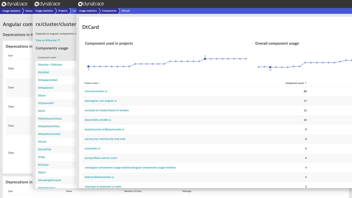
Task: Click the count 10 for ci360-ui
Action: pos(305,120)
